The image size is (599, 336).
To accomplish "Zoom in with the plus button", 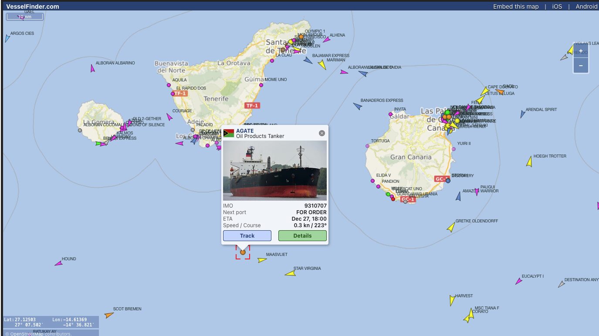I will [581, 51].
